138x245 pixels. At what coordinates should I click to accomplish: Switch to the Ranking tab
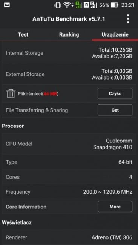coord(69,35)
